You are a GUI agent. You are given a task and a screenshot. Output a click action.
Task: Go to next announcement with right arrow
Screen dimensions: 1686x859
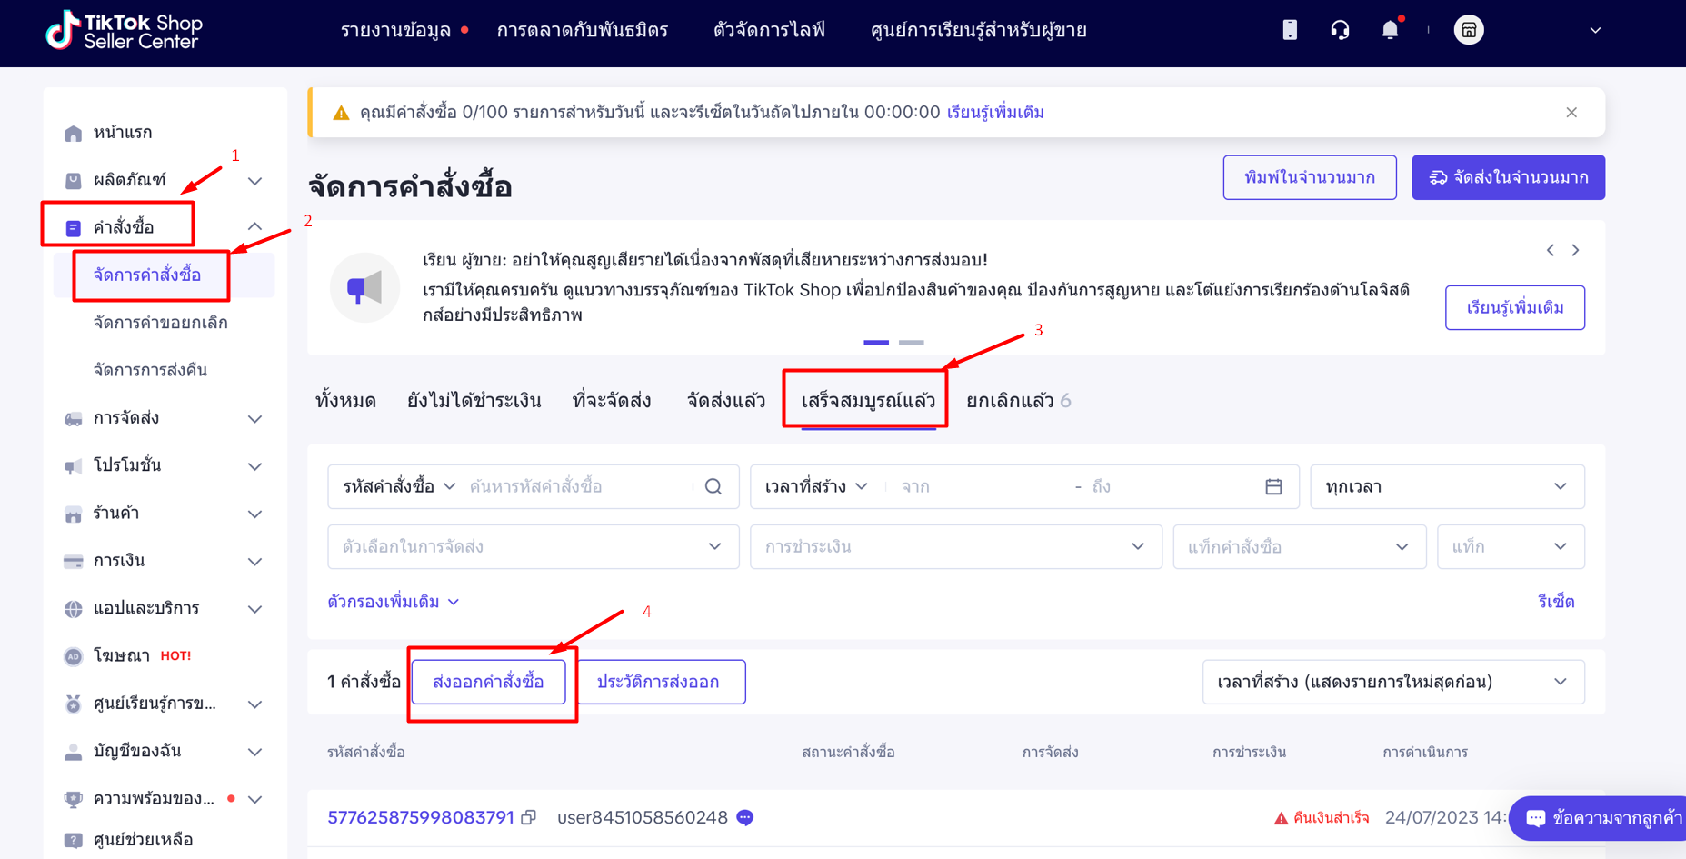pyautogui.click(x=1576, y=250)
